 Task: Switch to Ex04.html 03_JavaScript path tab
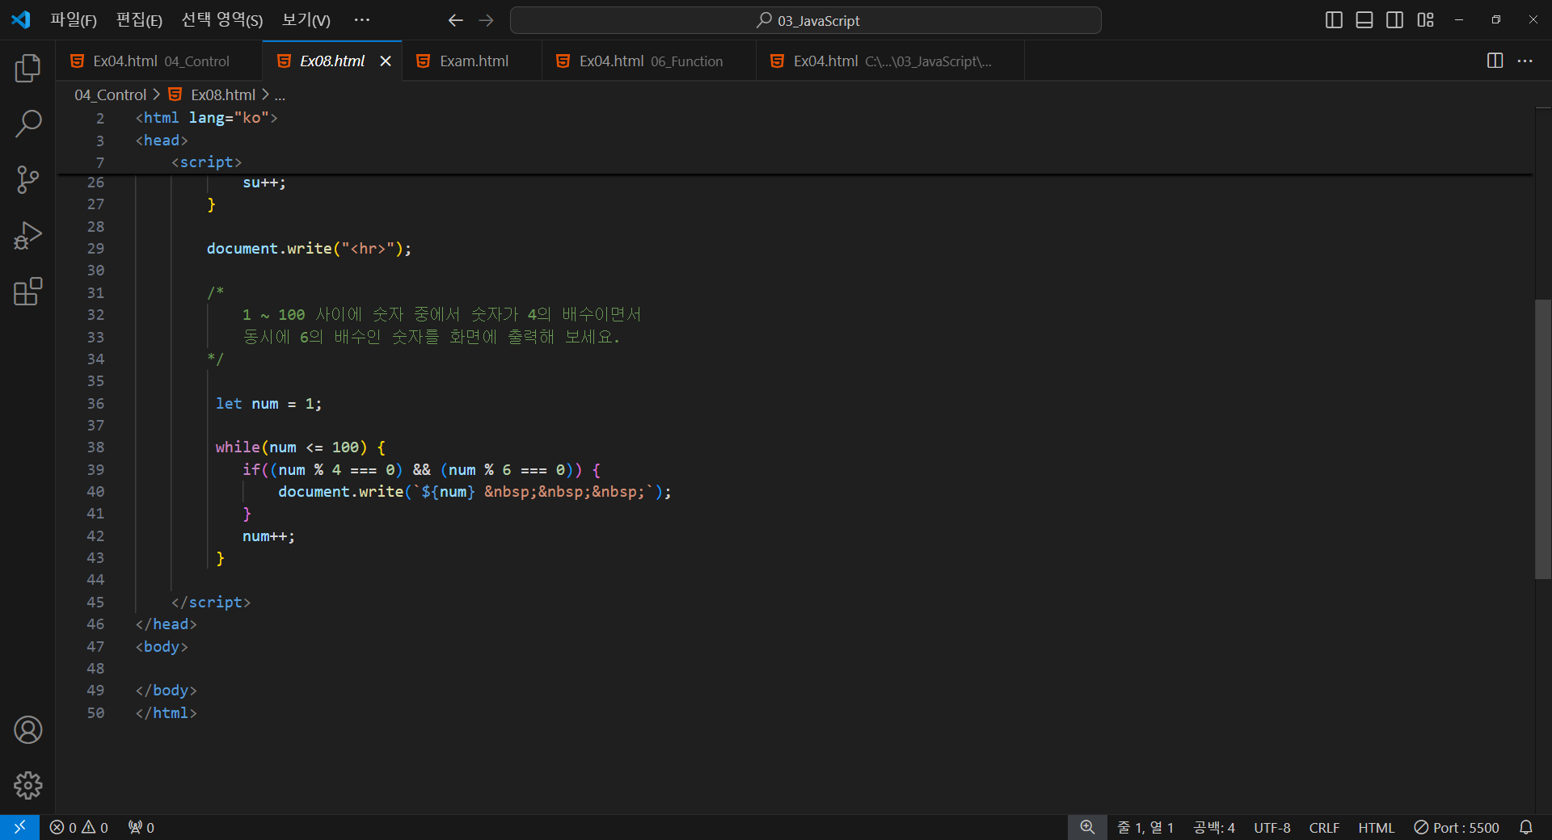tap(892, 61)
